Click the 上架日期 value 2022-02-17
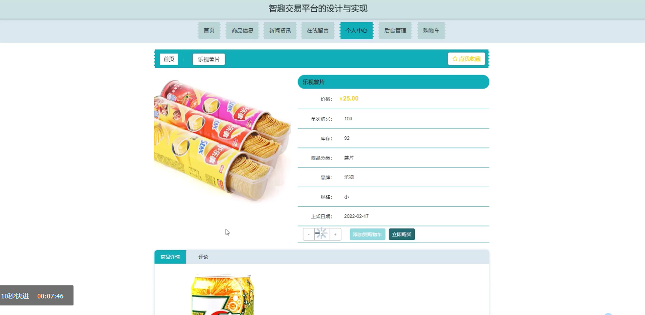This screenshot has height=315, width=645. click(356, 216)
